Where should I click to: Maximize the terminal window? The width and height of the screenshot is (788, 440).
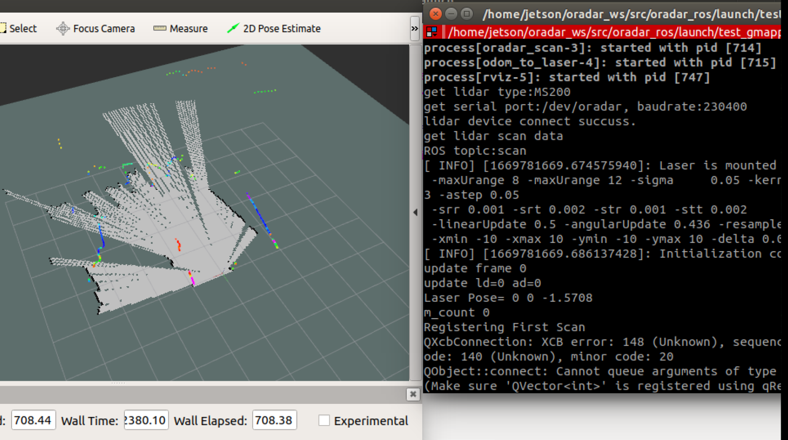[x=467, y=13]
